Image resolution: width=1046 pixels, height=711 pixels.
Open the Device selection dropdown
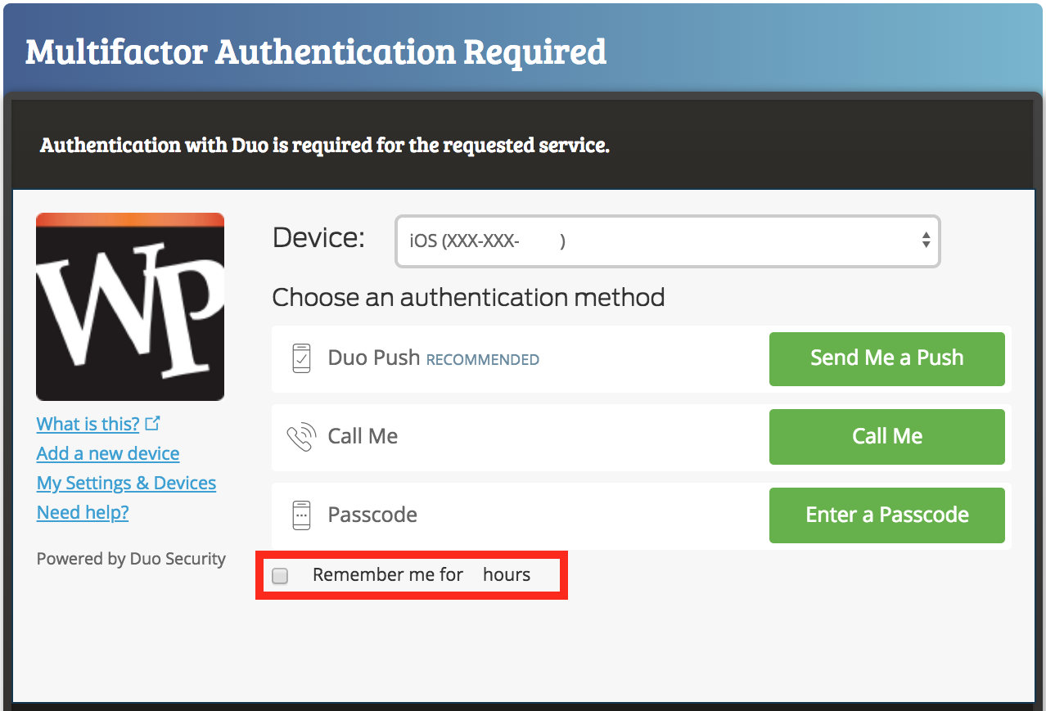tap(667, 241)
